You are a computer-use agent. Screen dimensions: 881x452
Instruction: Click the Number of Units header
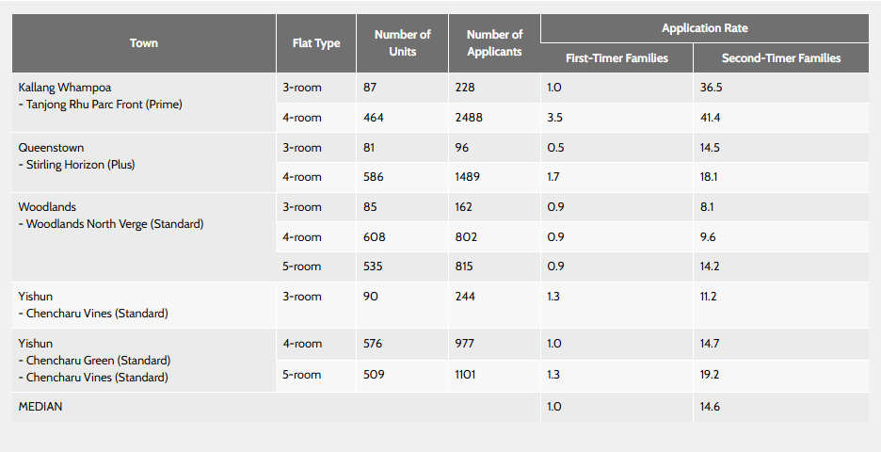tap(402, 43)
